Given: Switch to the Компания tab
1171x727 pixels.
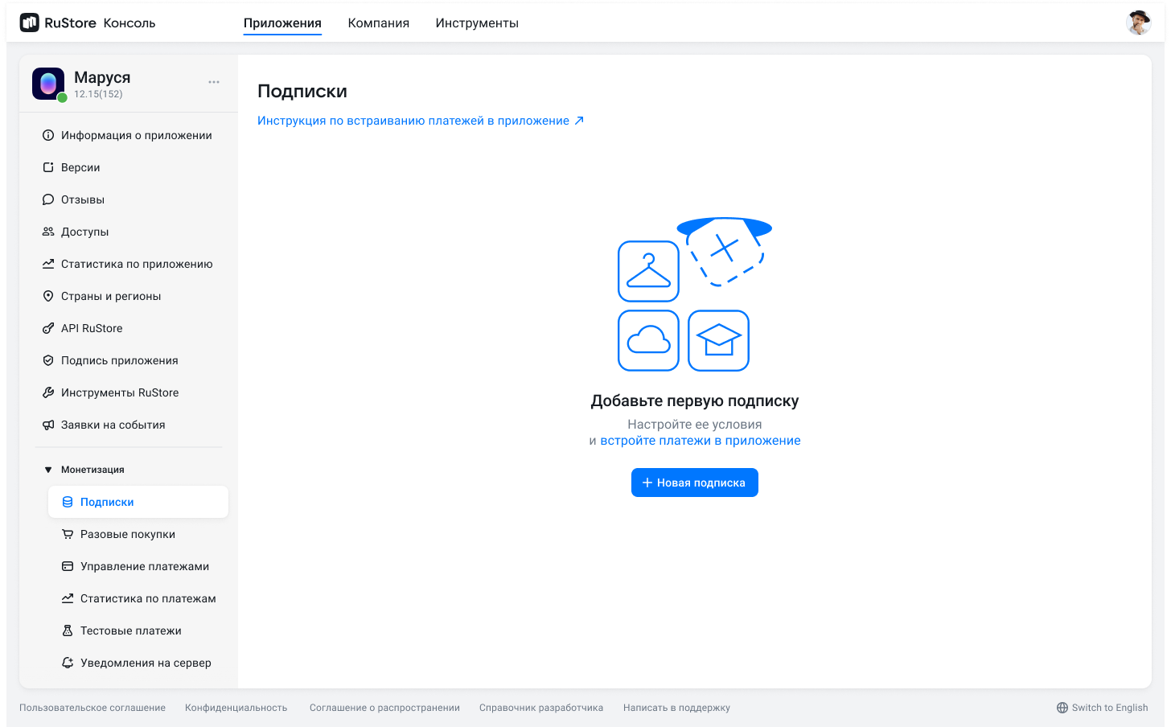Looking at the screenshot, I should 378,23.
